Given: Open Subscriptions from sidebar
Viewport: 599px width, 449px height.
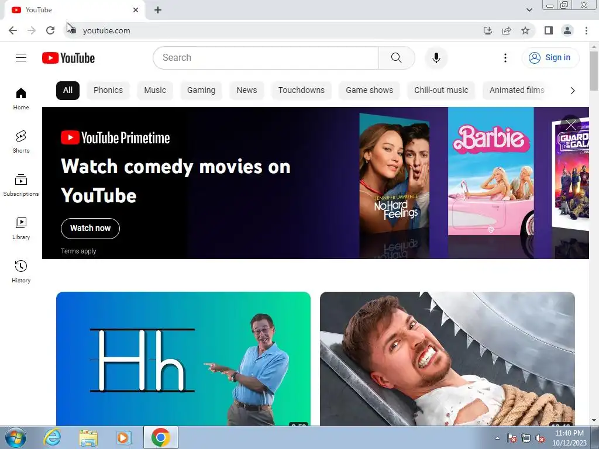Looking at the screenshot, I should 21,185.
